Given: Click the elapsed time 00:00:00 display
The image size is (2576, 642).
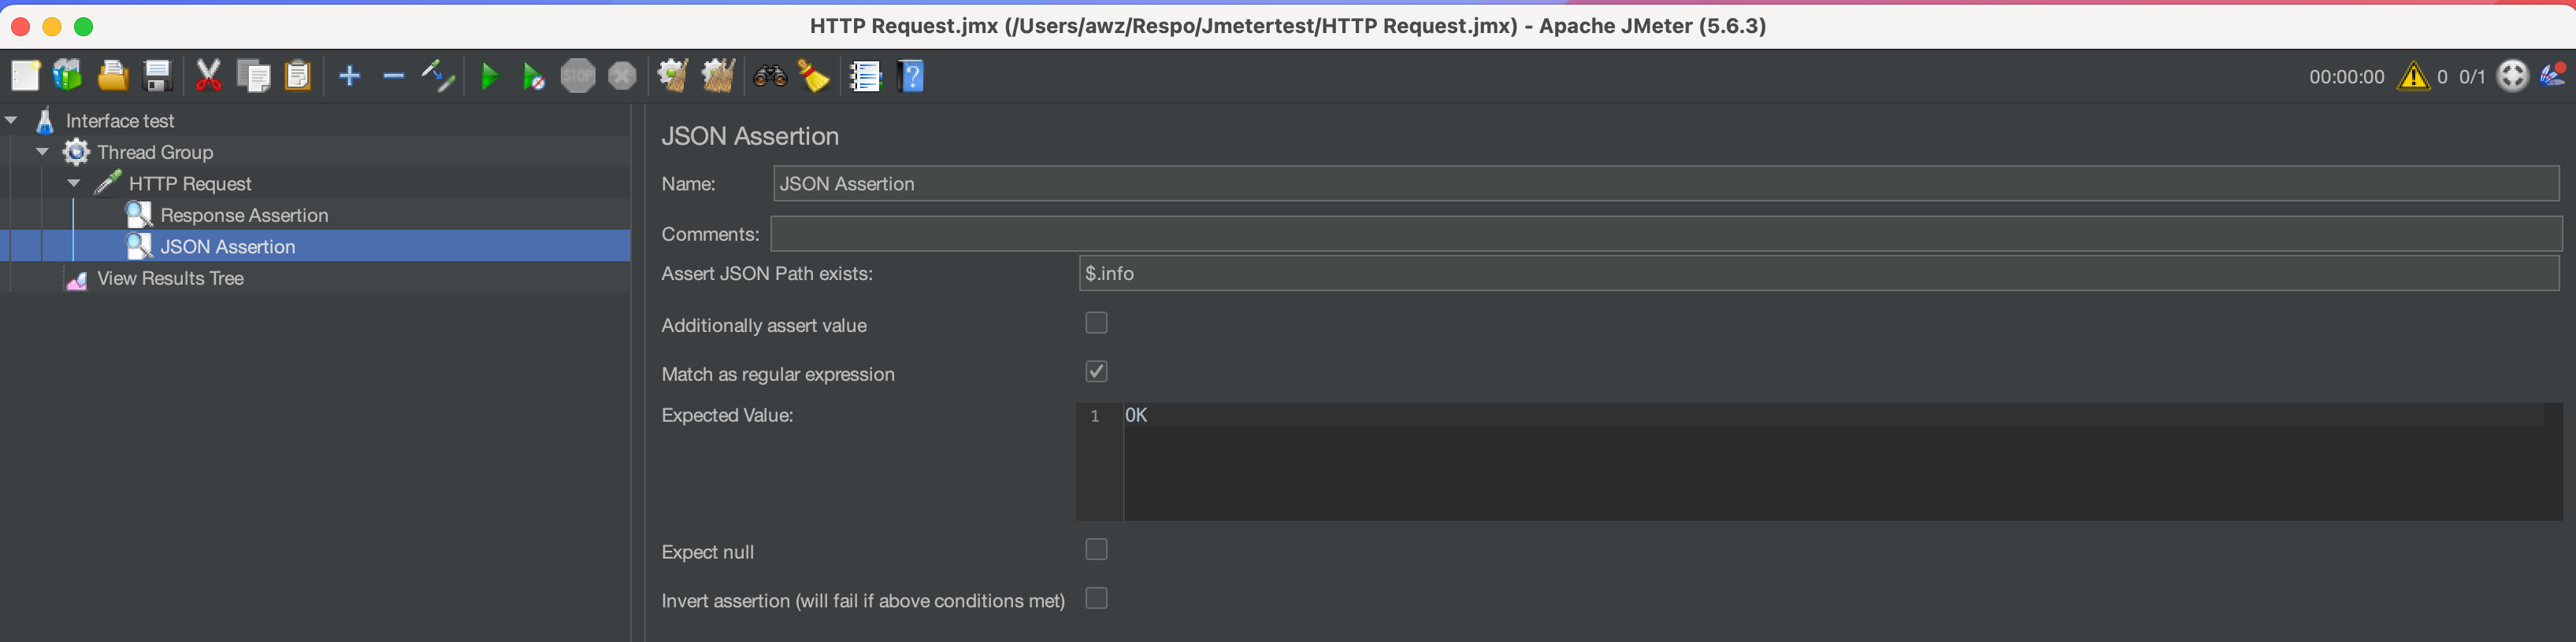Looking at the screenshot, I should [2346, 77].
